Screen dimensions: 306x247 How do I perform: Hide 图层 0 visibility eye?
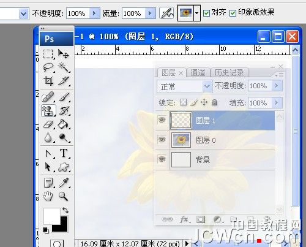pos(162,140)
